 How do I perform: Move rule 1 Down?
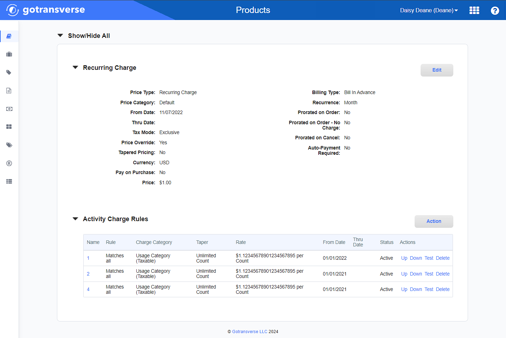click(x=416, y=258)
